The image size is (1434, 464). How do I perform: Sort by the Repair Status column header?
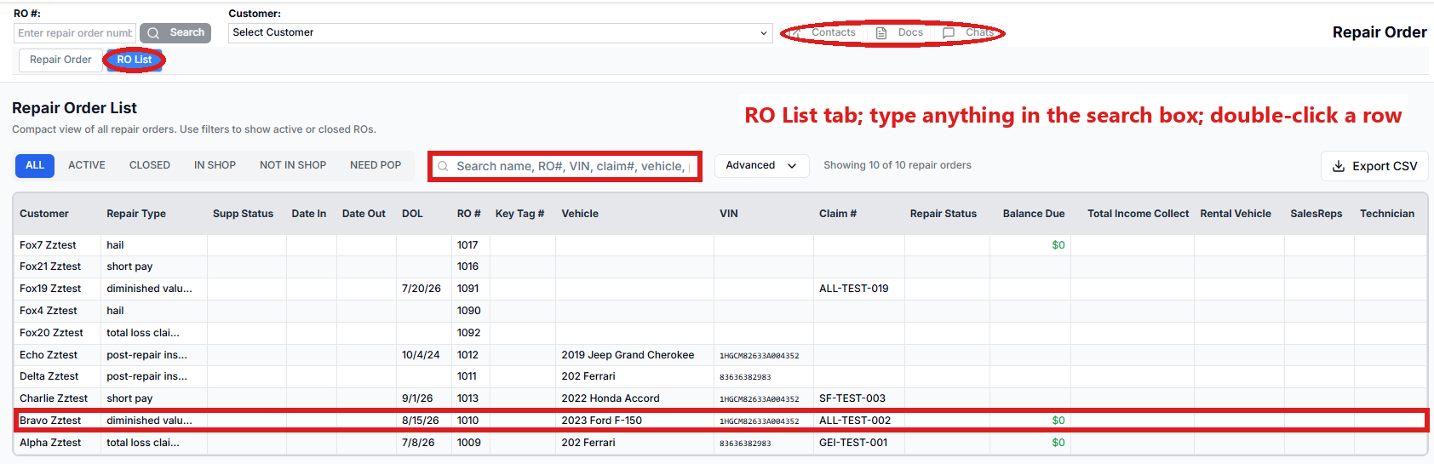click(944, 214)
